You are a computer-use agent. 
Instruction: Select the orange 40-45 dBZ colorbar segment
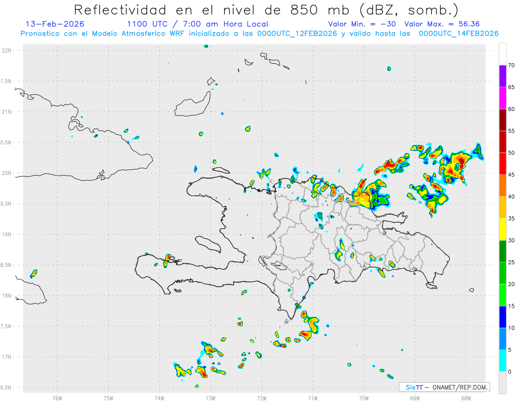503,186
